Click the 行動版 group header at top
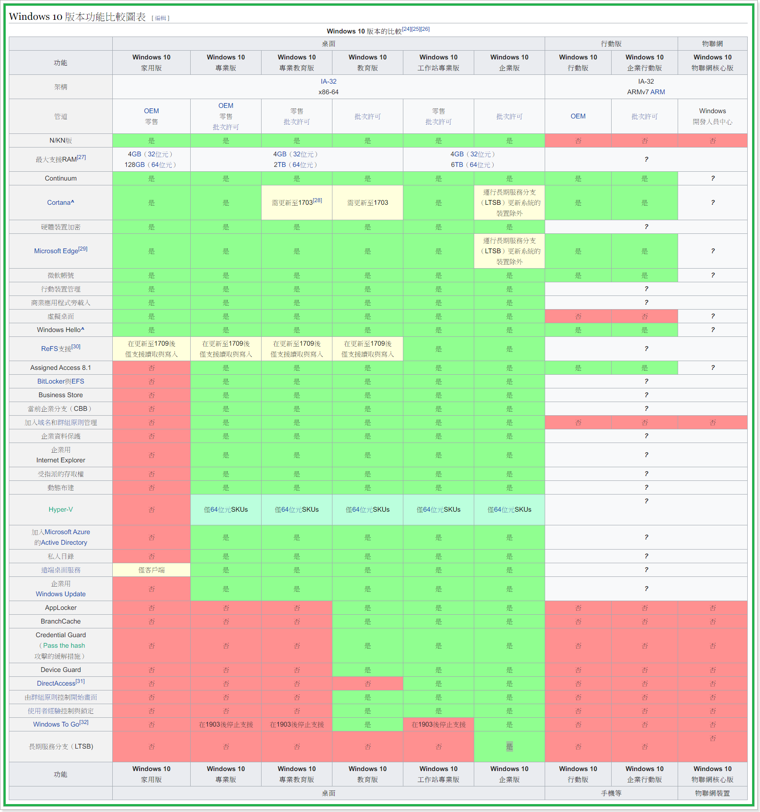 [611, 44]
